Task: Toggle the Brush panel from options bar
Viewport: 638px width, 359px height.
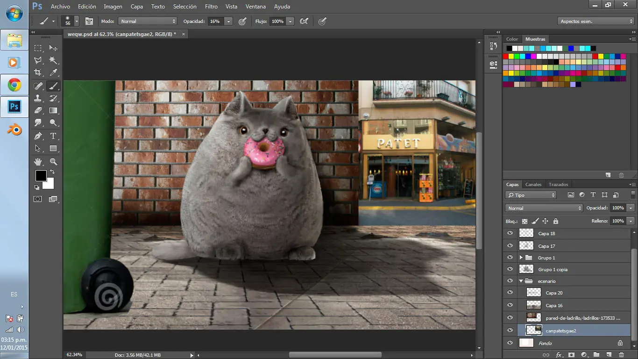Action: tap(89, 22)
